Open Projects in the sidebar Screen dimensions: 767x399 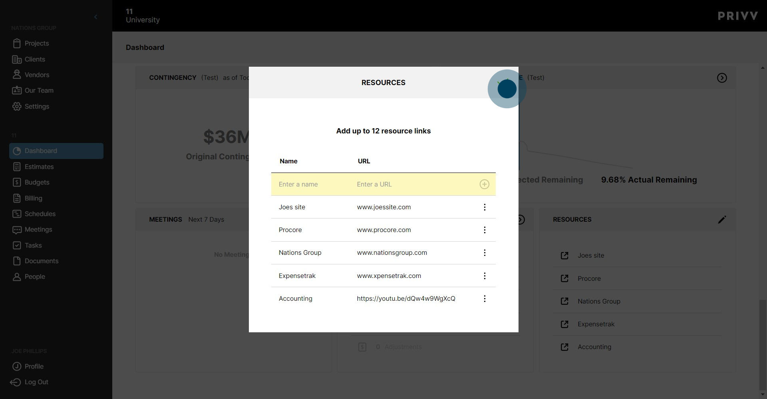(36, 43)
